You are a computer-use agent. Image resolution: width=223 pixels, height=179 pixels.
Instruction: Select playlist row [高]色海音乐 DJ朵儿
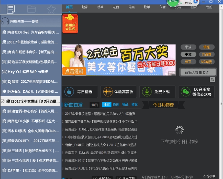tap(31, 91)
